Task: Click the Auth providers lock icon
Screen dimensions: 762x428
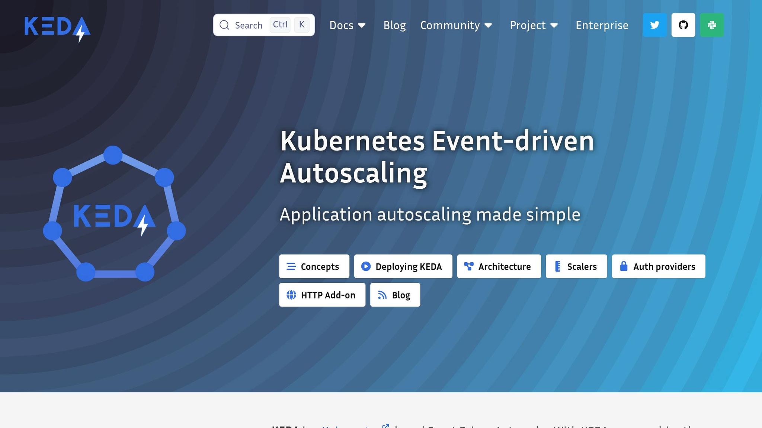Action: point(624,266)
